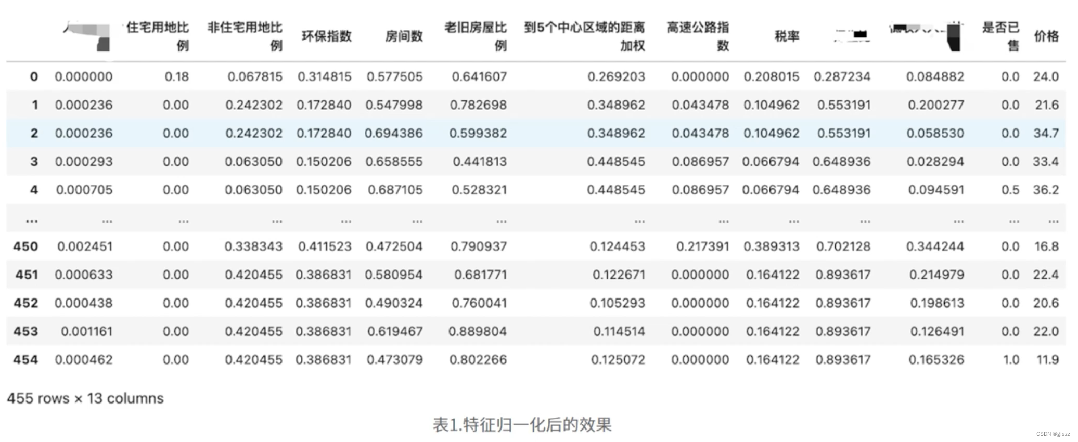
Task: Select the 非住宅用地比例 column header
Action: 245,36
